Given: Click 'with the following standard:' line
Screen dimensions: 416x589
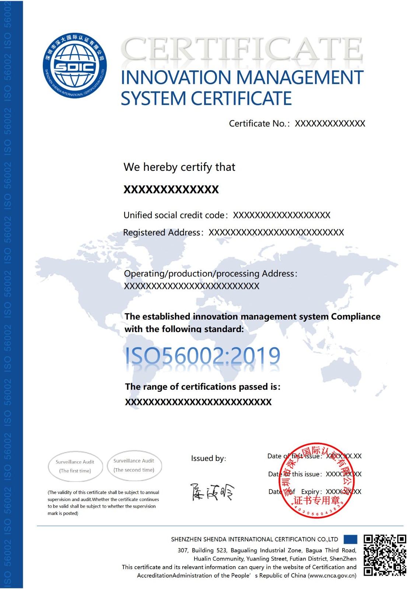Looking at the screenshot, I should click(x=184, y=329).
